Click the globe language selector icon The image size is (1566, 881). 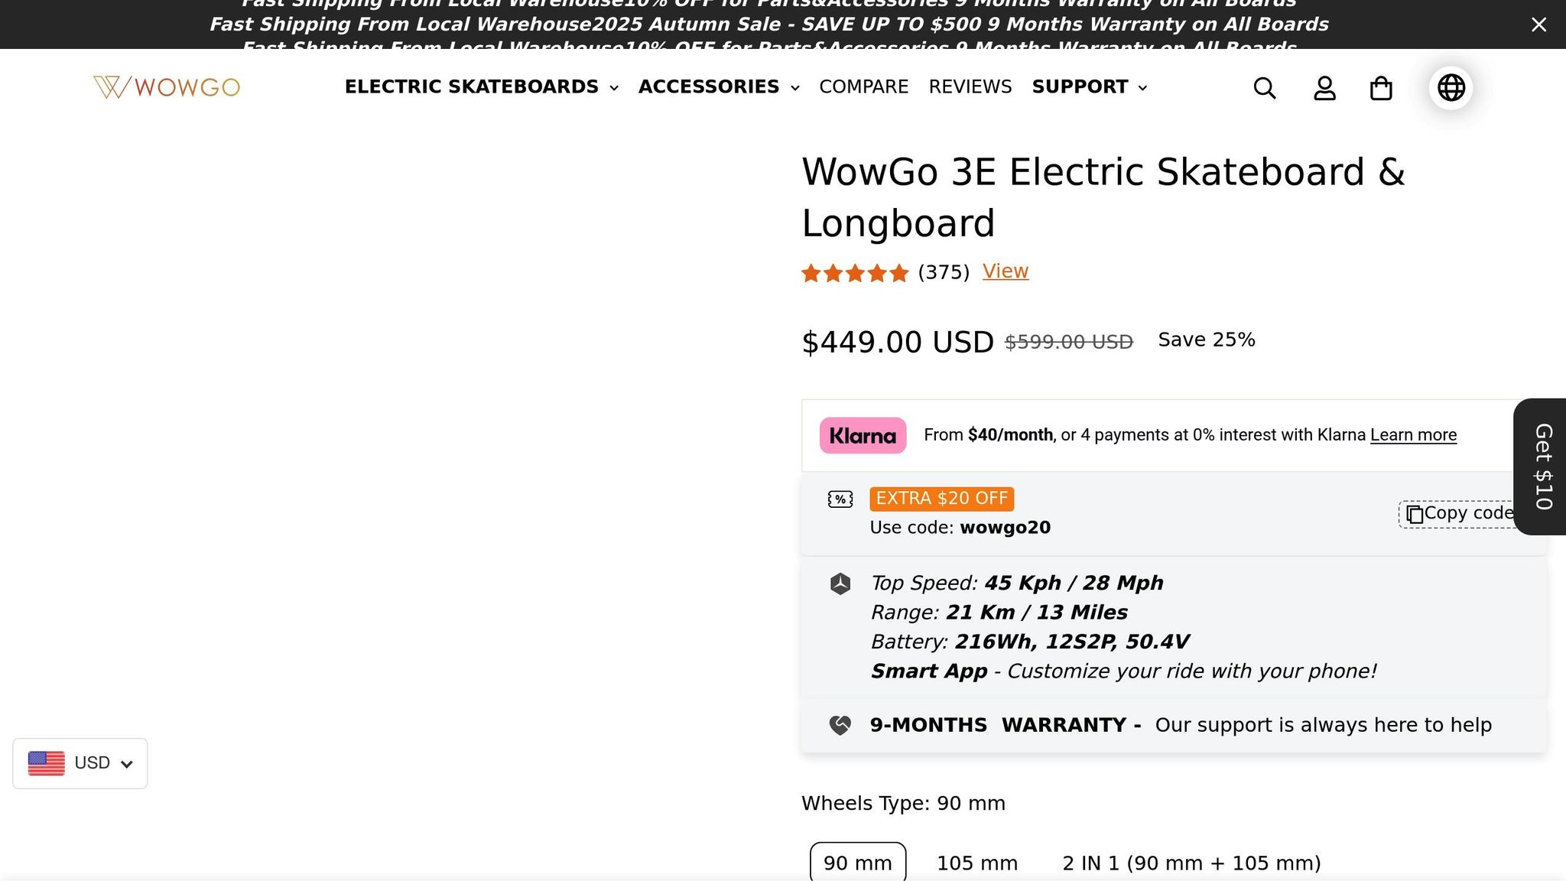pos(1450,87)
